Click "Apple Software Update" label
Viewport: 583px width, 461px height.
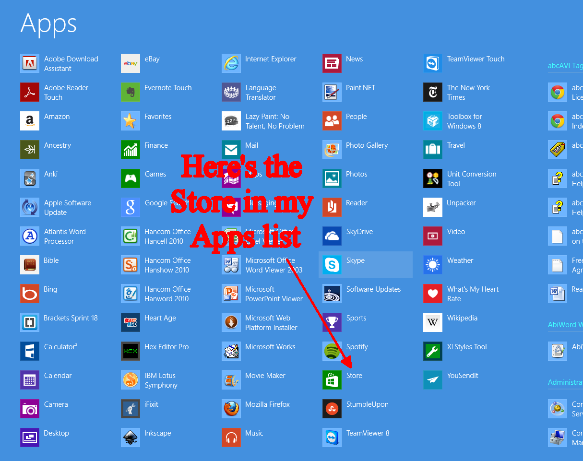click(x=68, y=208)
